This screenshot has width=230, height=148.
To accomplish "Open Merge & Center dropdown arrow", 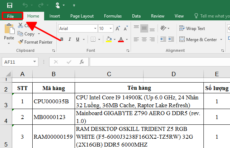I will coord(221,39).
